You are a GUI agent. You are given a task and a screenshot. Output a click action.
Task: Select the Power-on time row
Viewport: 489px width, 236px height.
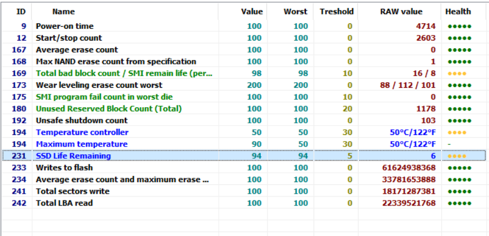click(x=64, y=26)
